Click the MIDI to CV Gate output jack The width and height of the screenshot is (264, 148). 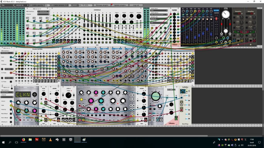click(x=11, y=105)
